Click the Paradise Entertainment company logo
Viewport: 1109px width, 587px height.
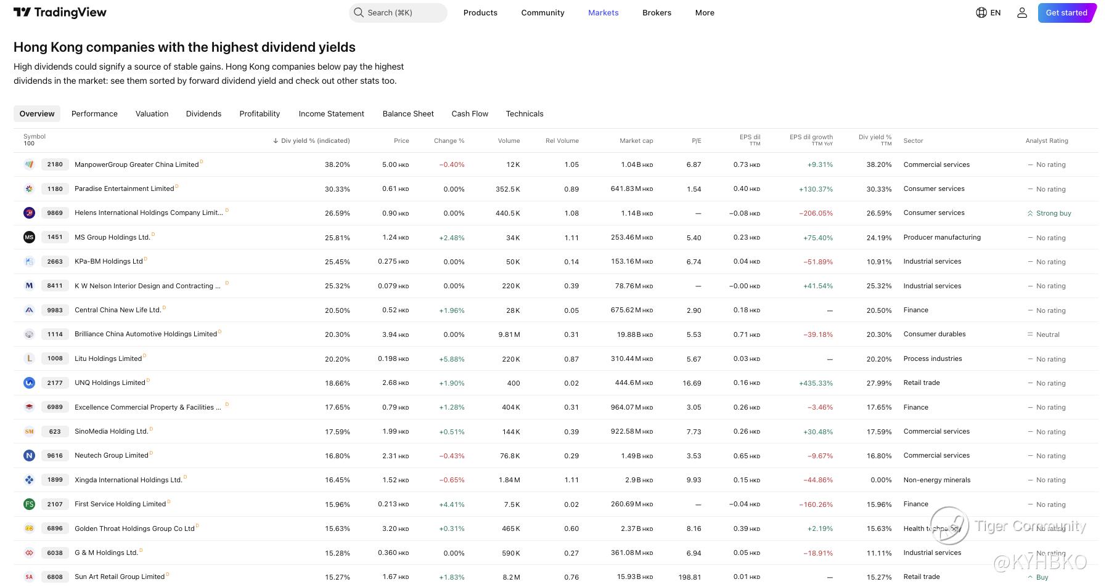point(29,188)
